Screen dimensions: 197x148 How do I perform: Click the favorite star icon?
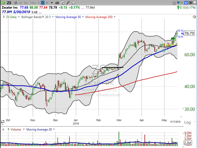[174, 3]
